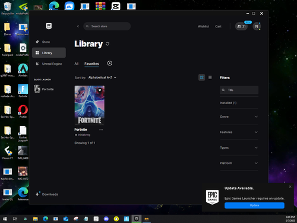Click the Fortnite title under the cover
The height and width of the screenshot is (223, 297).
81,130
